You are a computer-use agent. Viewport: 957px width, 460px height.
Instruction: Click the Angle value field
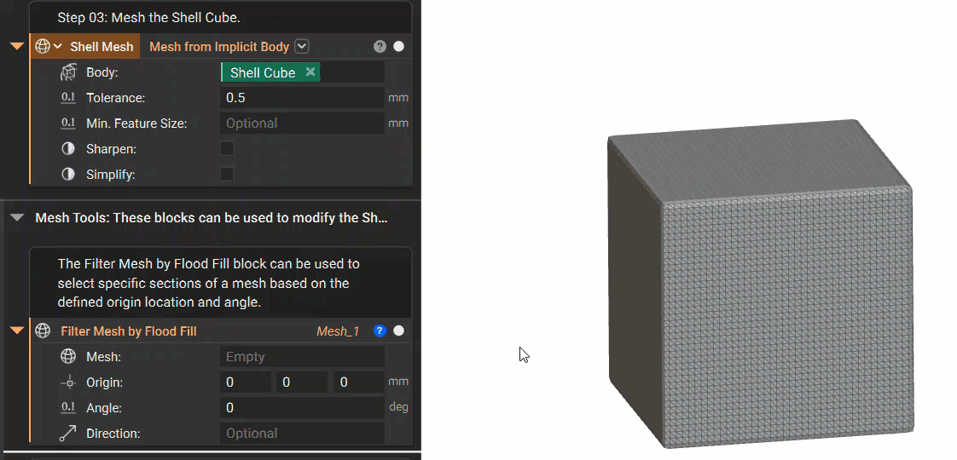302,407
